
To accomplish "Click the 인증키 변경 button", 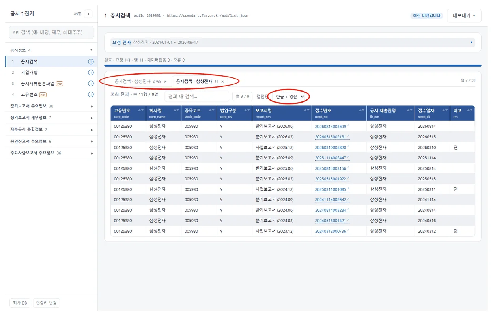I will pos(47,303).
